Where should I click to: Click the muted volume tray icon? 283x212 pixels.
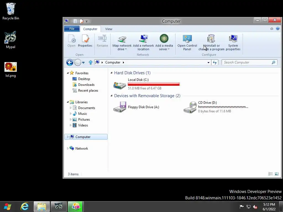pyautogui.click(x=255, y=207)
